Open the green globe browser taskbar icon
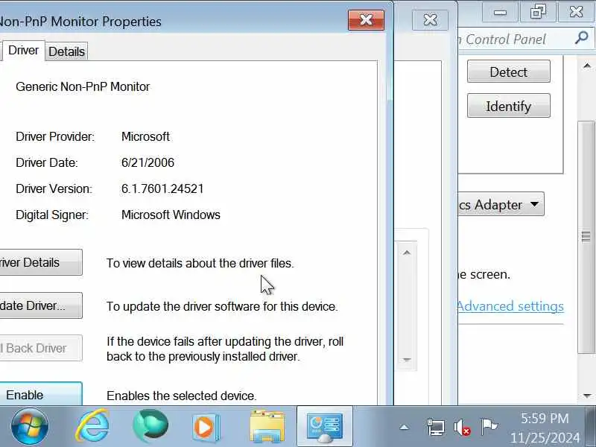The width and height of the screenshot is (596, 447). 150,426
